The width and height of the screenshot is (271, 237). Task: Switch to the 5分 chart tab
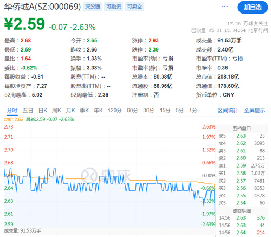[180, 110]
